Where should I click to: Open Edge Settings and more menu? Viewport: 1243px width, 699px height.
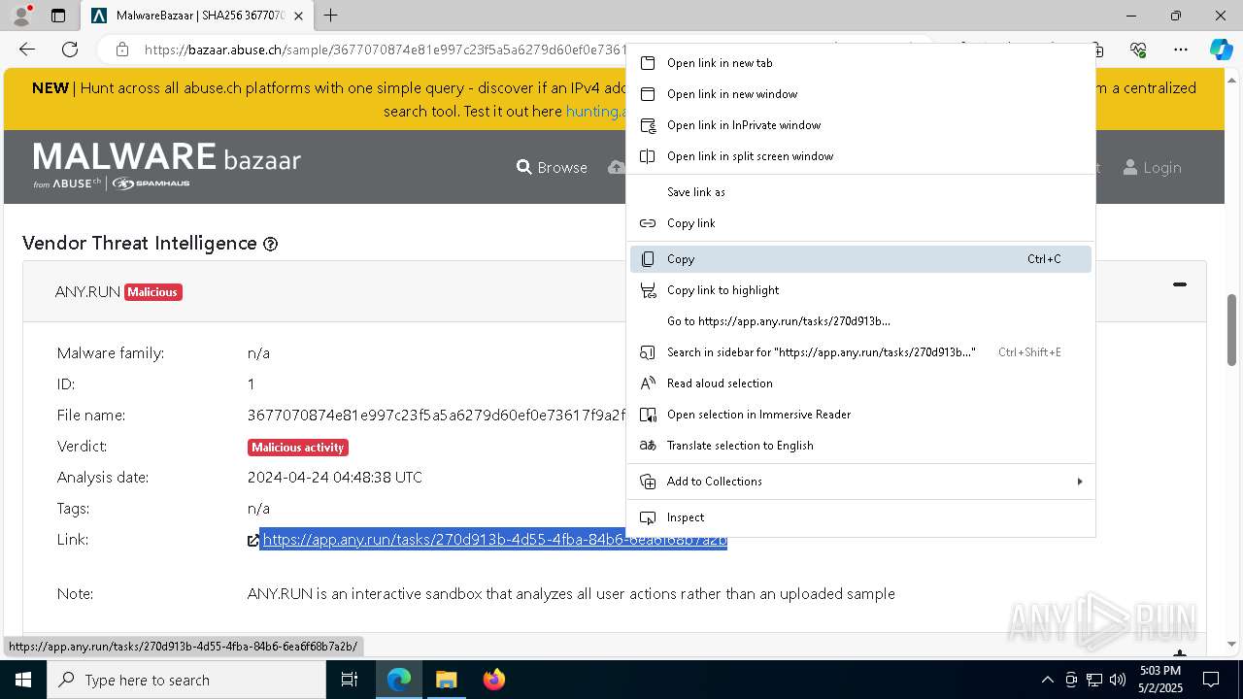point(1180,50)
